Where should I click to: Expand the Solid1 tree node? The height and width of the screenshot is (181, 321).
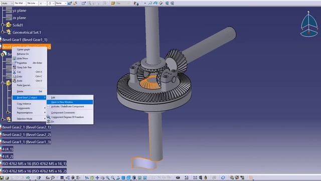[x=3, y=25]
